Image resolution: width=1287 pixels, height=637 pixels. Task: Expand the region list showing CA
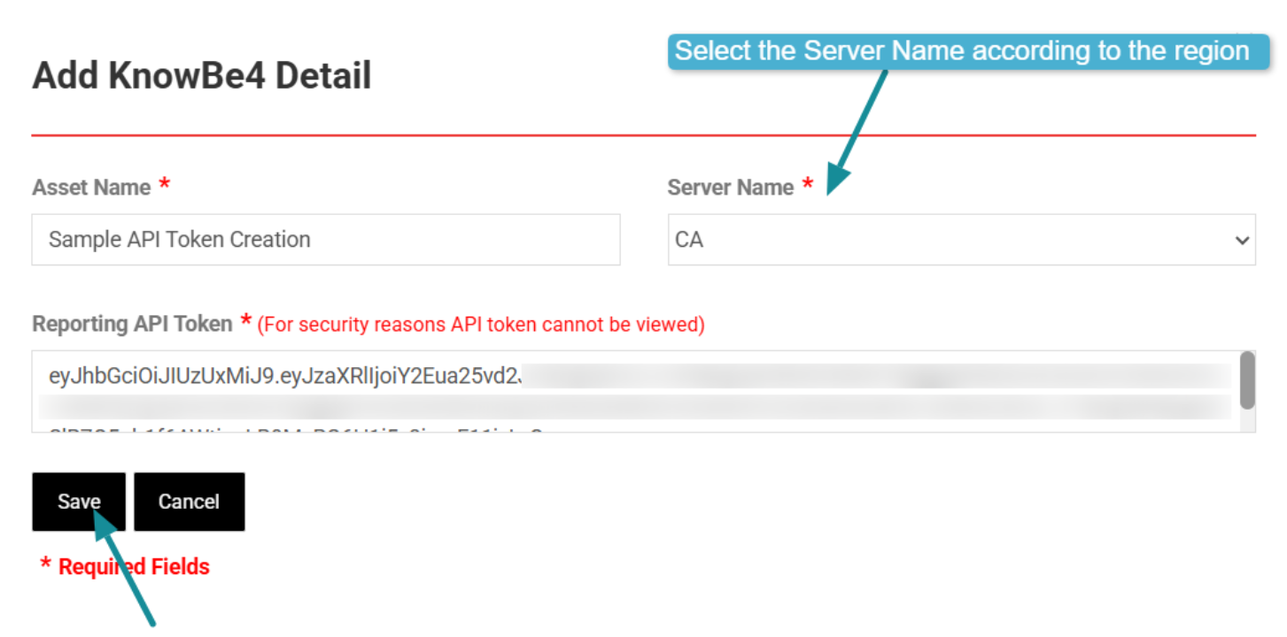coord(961,239)
